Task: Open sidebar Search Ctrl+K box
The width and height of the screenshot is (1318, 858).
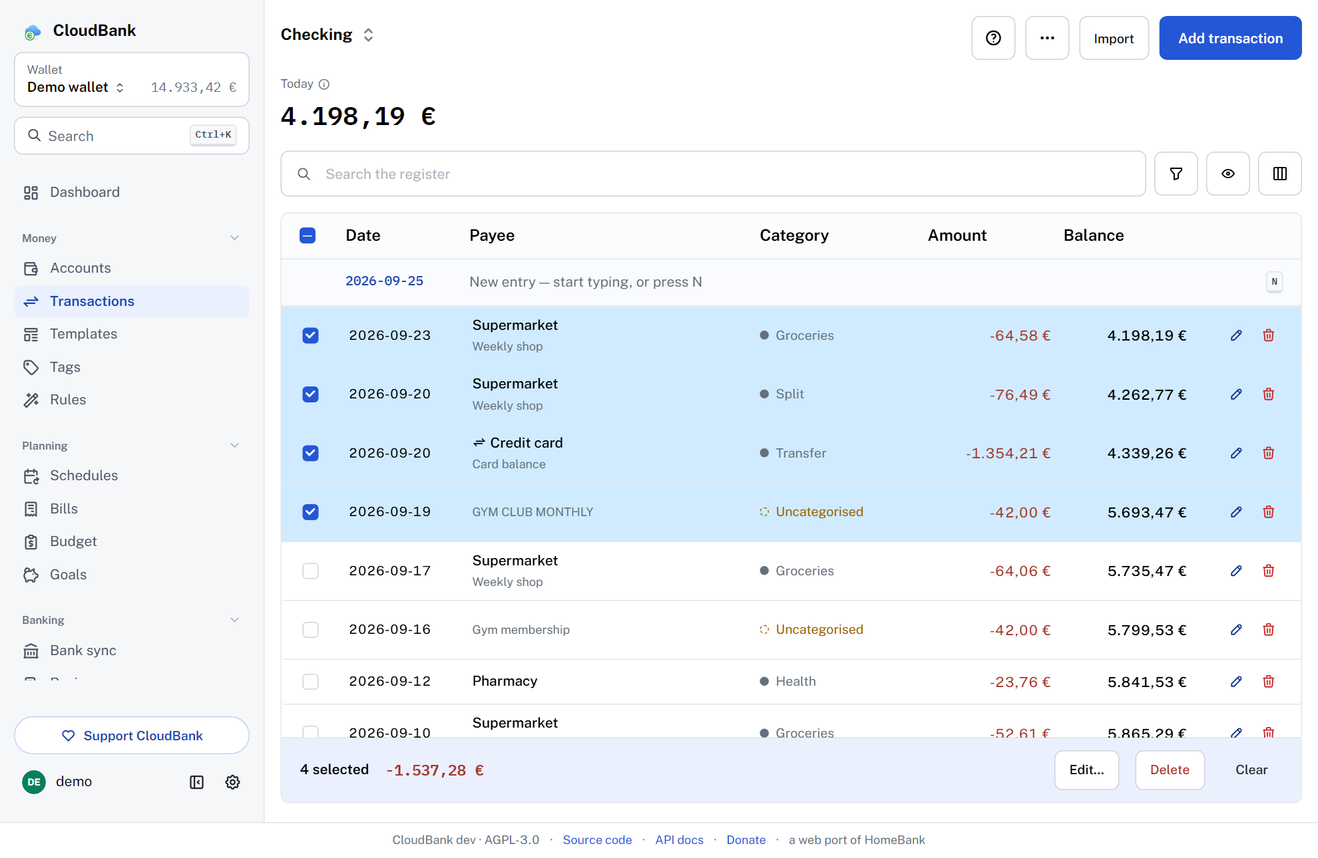Action: pos(132,136)
